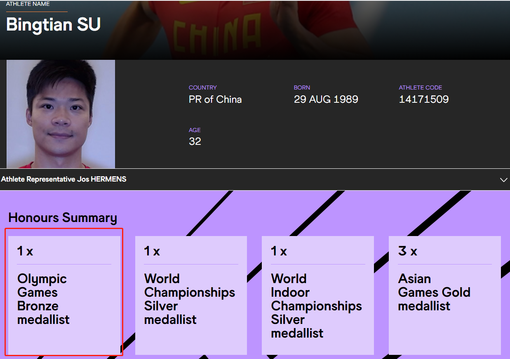Viewport: 510px width, 359px height.
Task: Select the athlete code 14171509
Action: (423, 99)
